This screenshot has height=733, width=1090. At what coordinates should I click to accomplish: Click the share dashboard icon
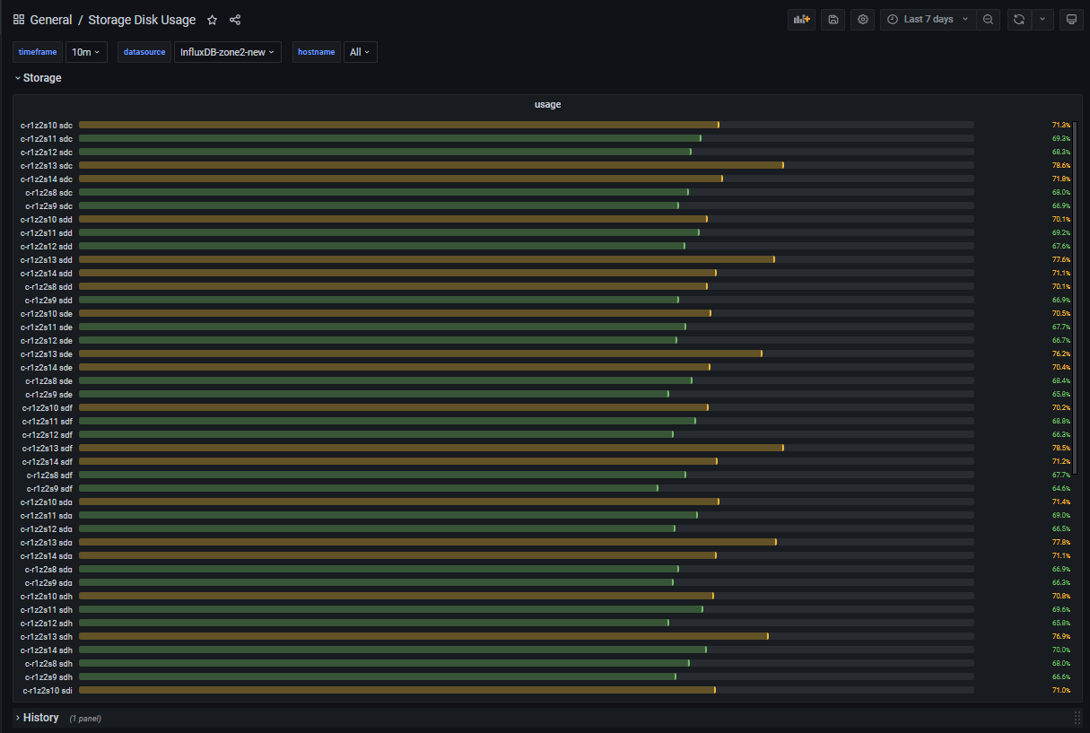[x=235, y=20]
